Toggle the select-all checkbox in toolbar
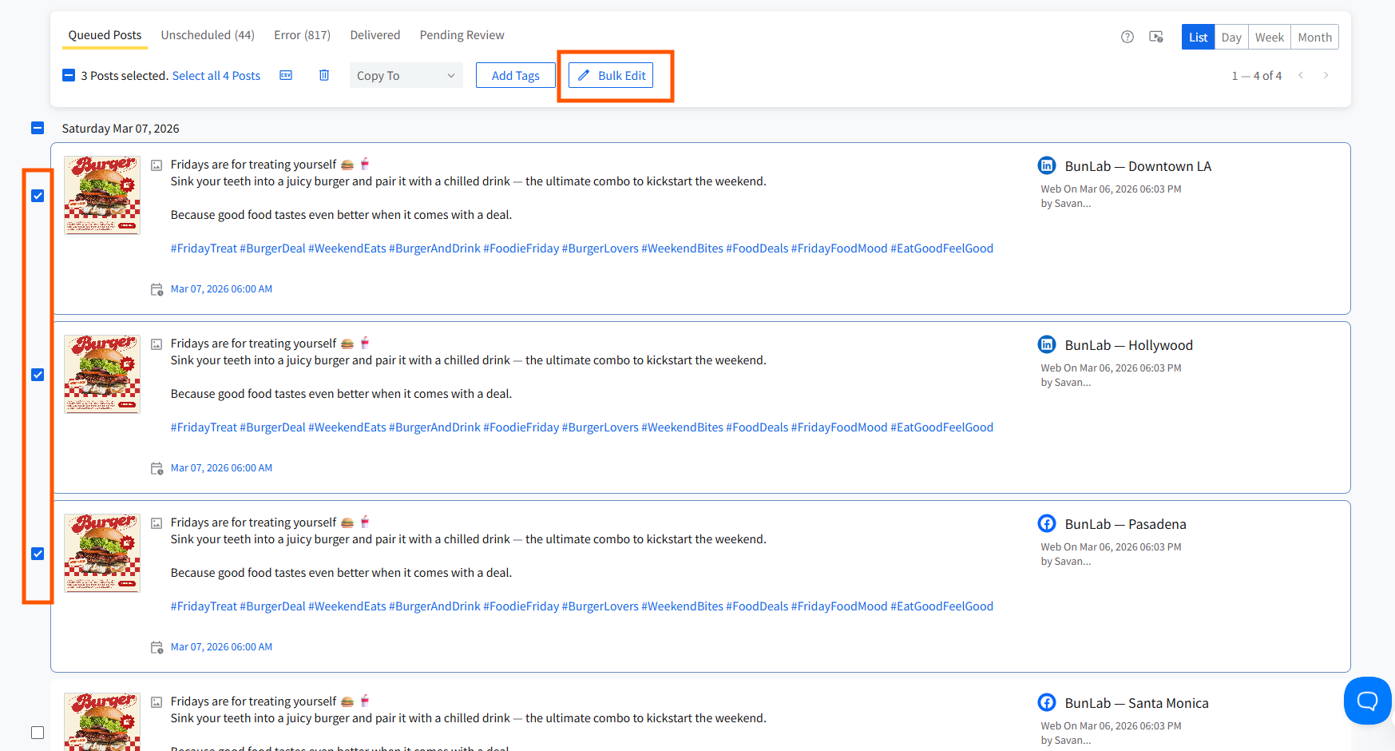The width and height of the screenshot is (1395, 751). 69,75
